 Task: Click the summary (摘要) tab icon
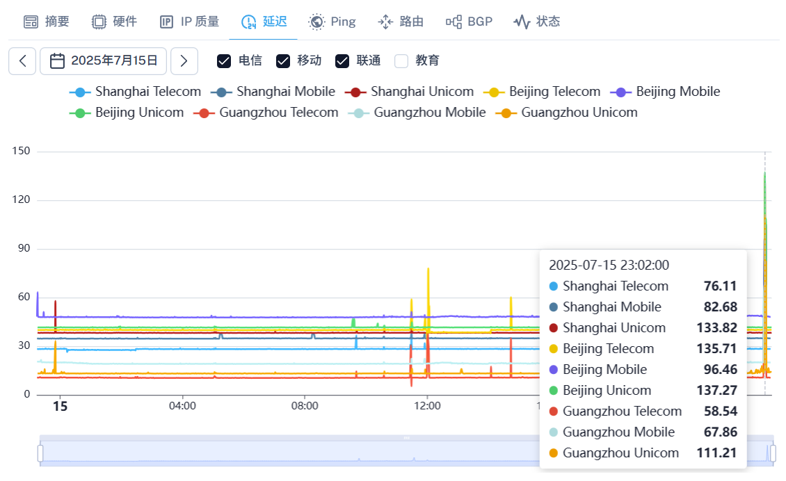pos(31,22)
